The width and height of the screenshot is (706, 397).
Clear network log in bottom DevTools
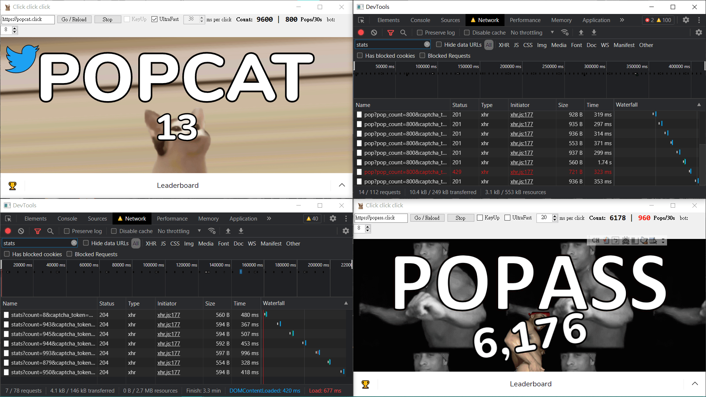(21, 231)
